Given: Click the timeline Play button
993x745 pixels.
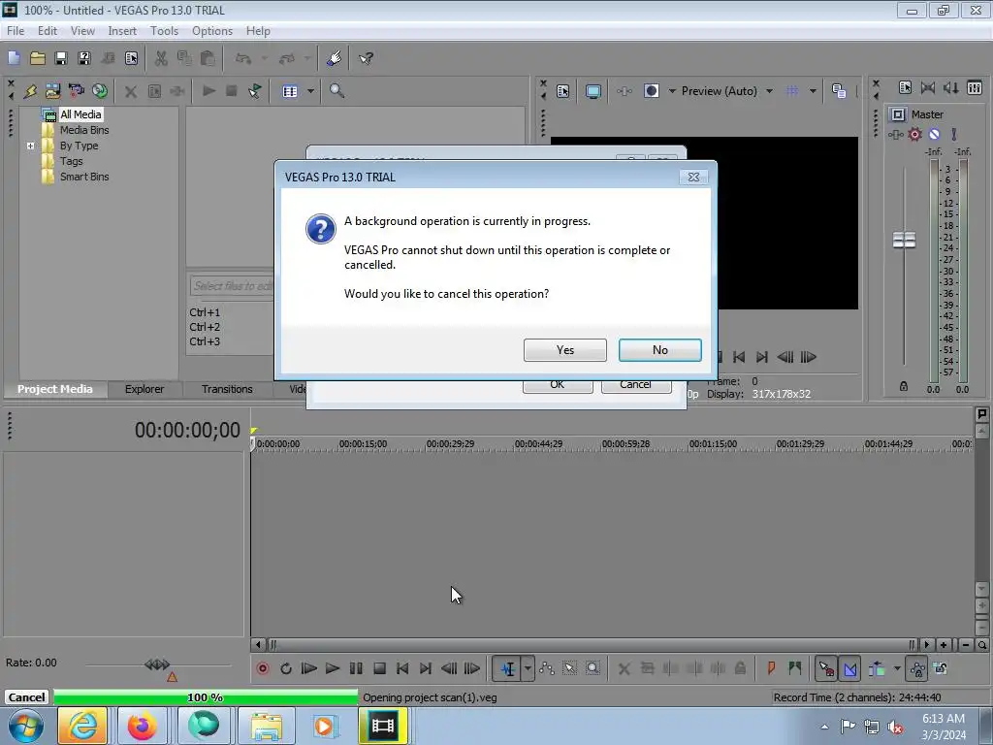Looking at the screenshot, I should [x=333, y=668].
